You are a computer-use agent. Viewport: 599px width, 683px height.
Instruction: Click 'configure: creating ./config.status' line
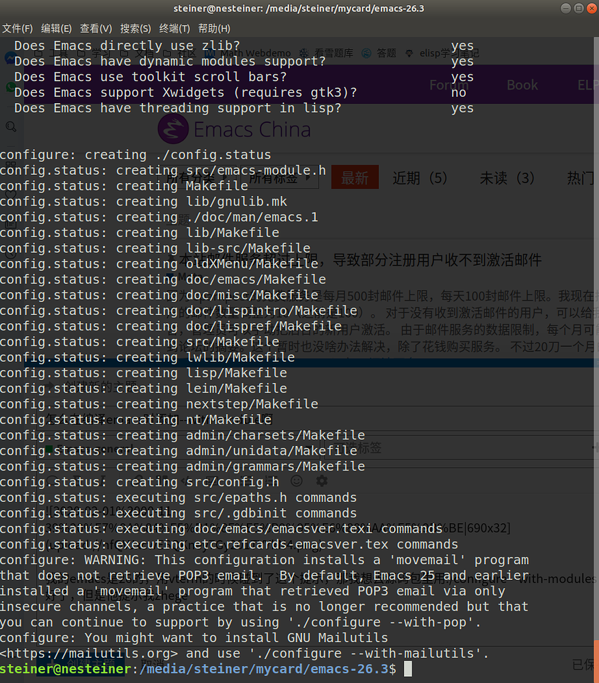[x=135, y=155]
